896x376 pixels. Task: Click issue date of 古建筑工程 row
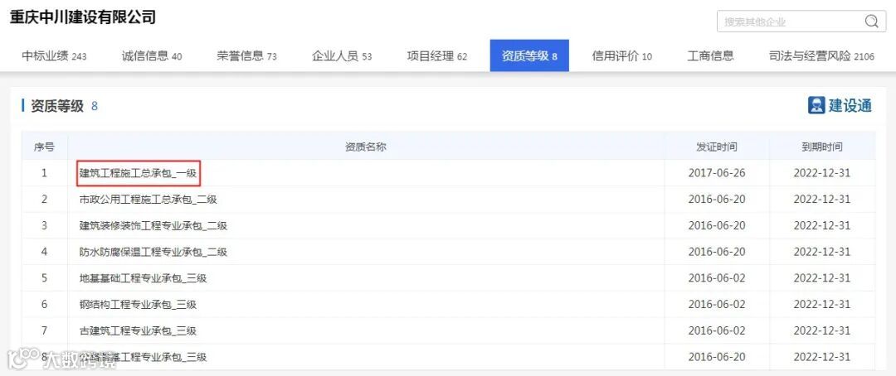(x=717, y=330)
